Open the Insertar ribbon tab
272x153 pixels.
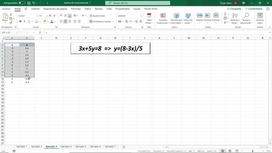click(35, 9)
